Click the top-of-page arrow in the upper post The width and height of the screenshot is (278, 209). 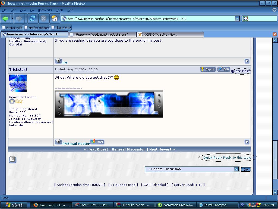click(247, 61)
